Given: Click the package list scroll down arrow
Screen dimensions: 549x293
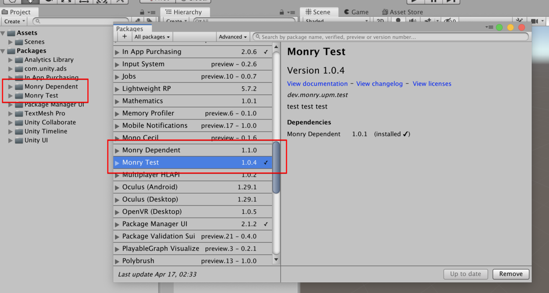Looking at the screenshot, I should pyautogui.click(x=276, y=260).
